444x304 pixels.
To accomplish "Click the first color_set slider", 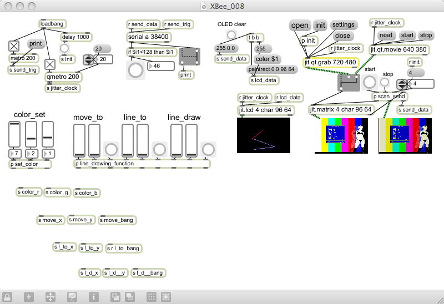I will 14,134.
